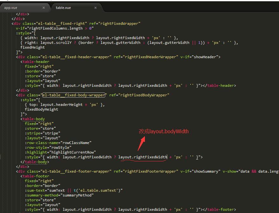Click v-if="showSummary" attribute
Screen dimensions: 279x213
[201, 171]
